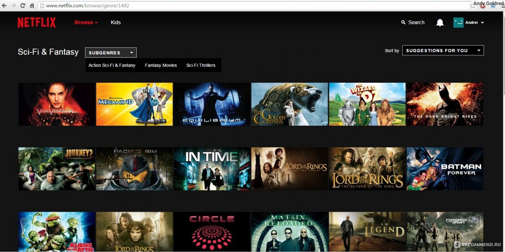Expand the Andrei profile menu arrow
Image resolution: width=505 pixels, height=252 pixels.
click(483, 23)
